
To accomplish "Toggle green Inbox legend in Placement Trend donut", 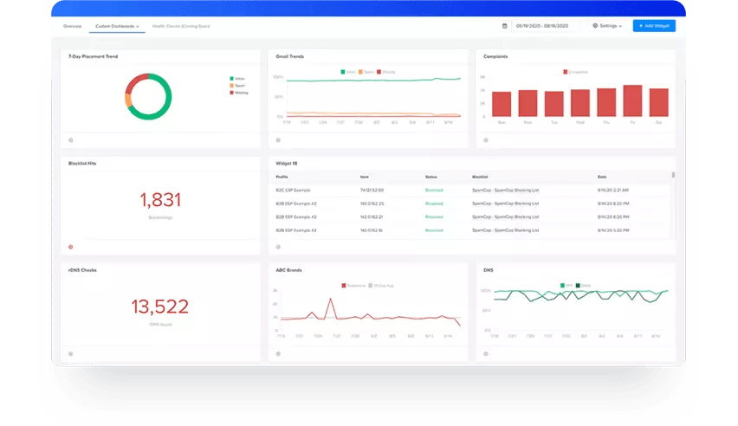I will pyautogui.click(x=237, y=79).
